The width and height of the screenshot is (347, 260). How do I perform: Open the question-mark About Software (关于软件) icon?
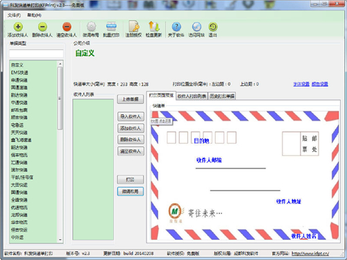(176, 27)
